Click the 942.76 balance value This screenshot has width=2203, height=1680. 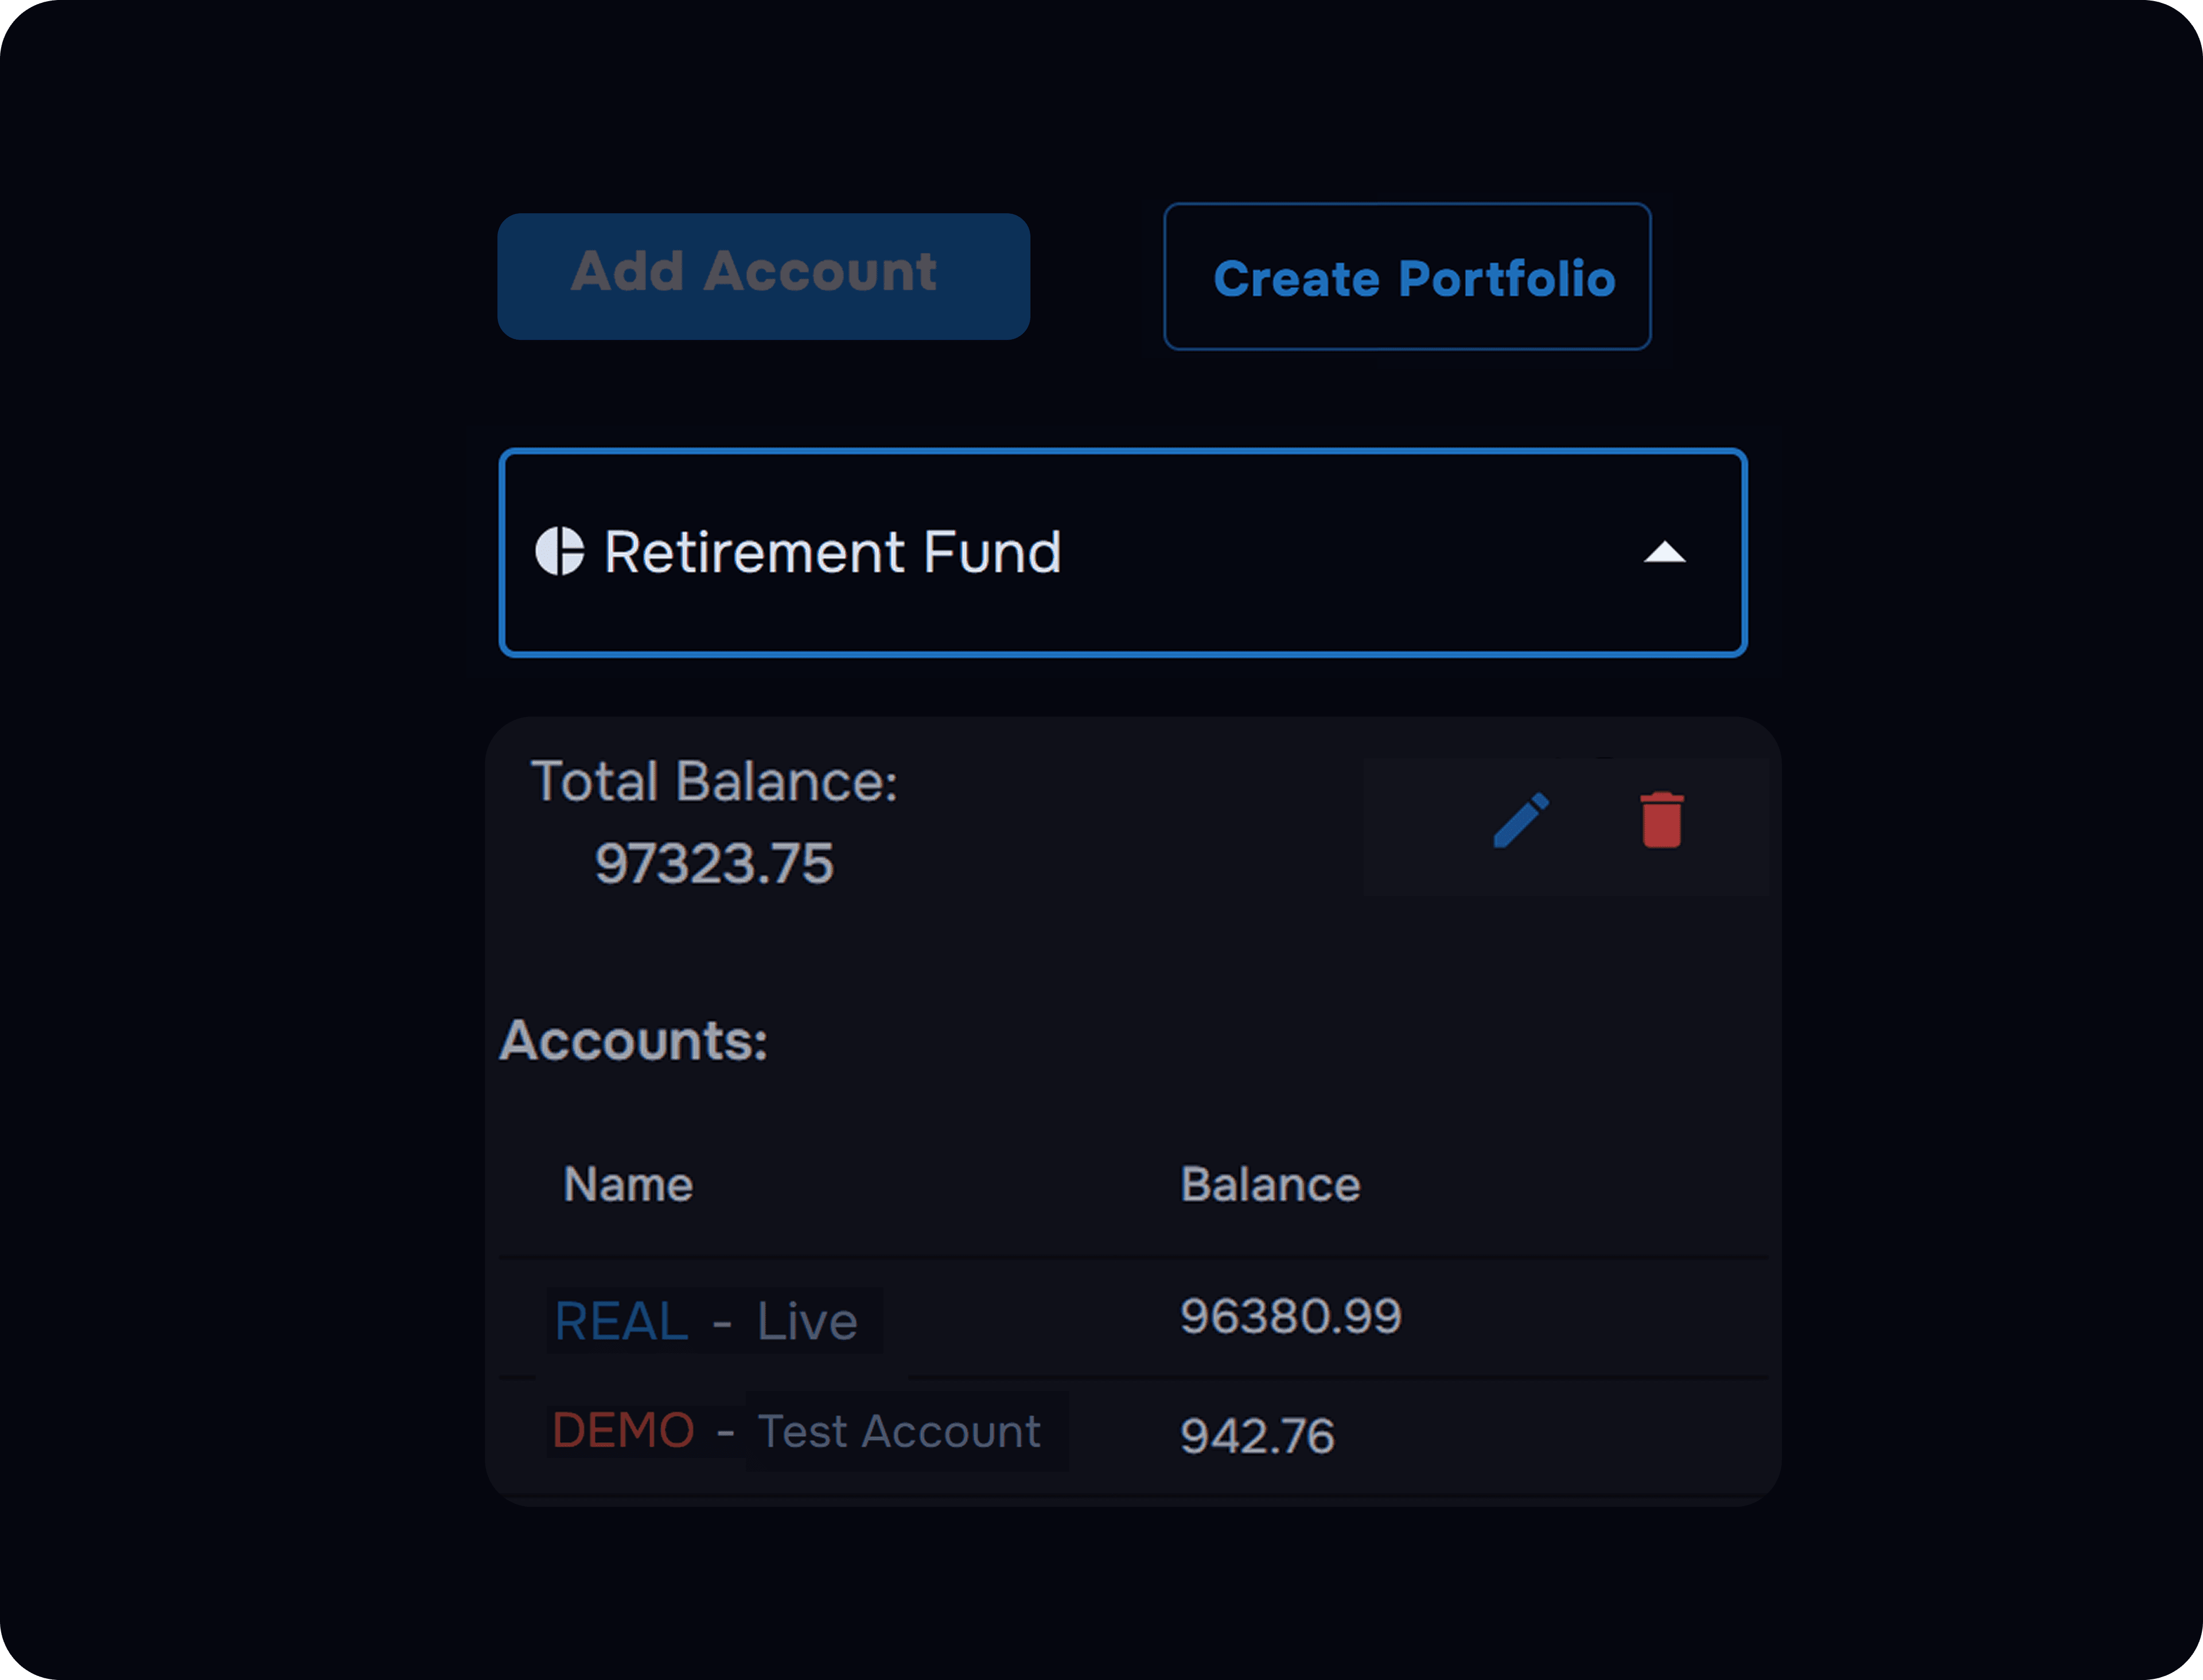(x=1257, y=1436)
